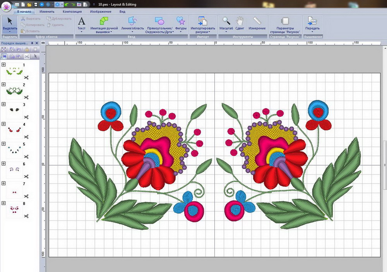
Task: Expand thread item 1 in sewing order
Action: pos(3,65)
